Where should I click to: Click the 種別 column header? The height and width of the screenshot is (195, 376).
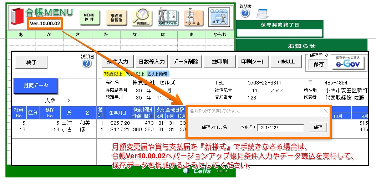(x=100, y=113)
